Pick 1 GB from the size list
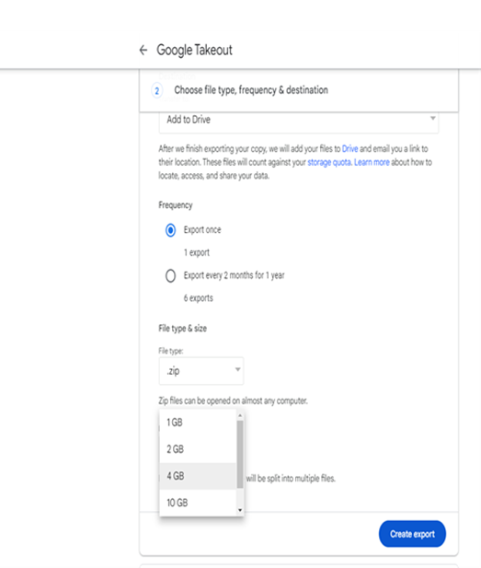 (198, 423)
